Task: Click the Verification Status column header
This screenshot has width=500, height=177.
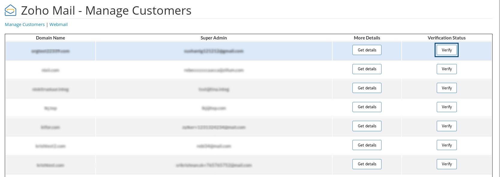Action: (446, 38)
